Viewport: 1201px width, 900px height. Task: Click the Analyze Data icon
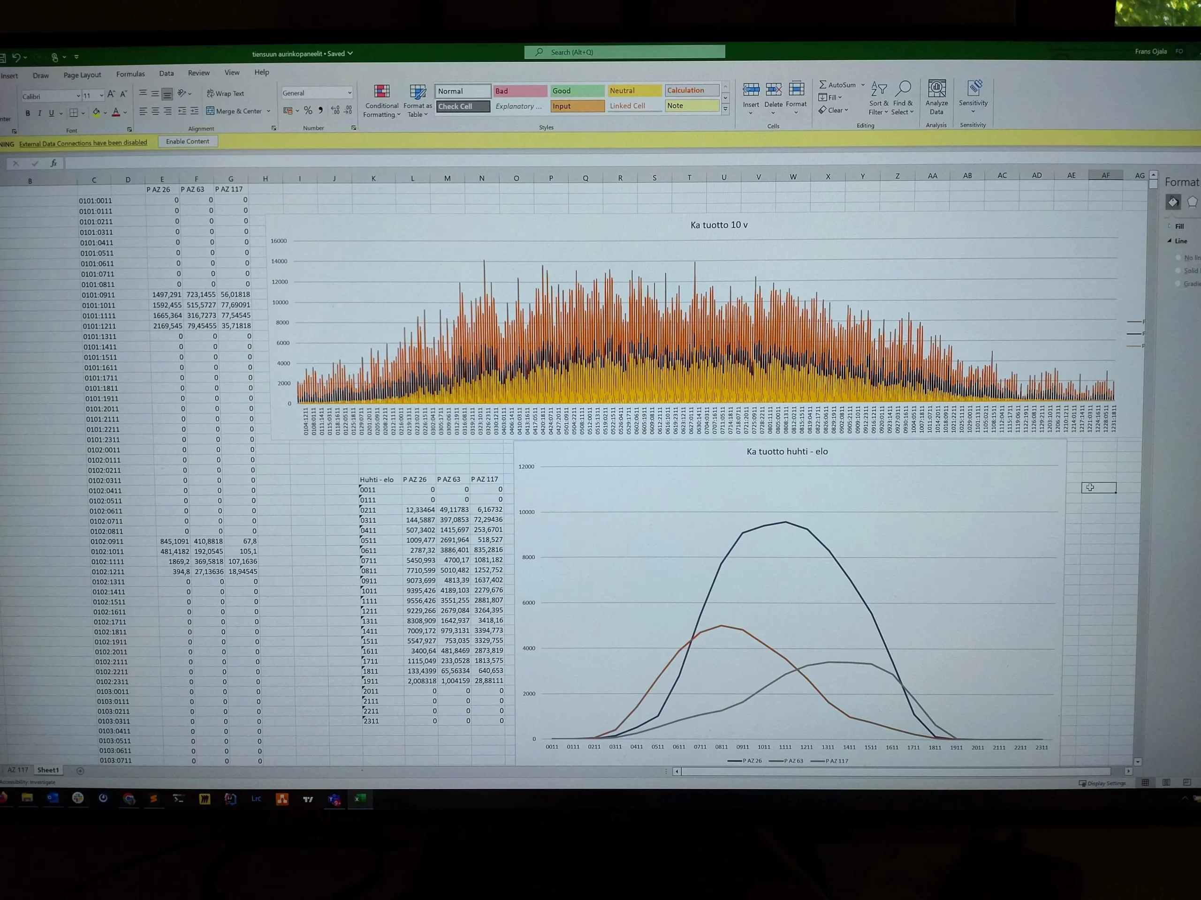click(x=936, y=90)
